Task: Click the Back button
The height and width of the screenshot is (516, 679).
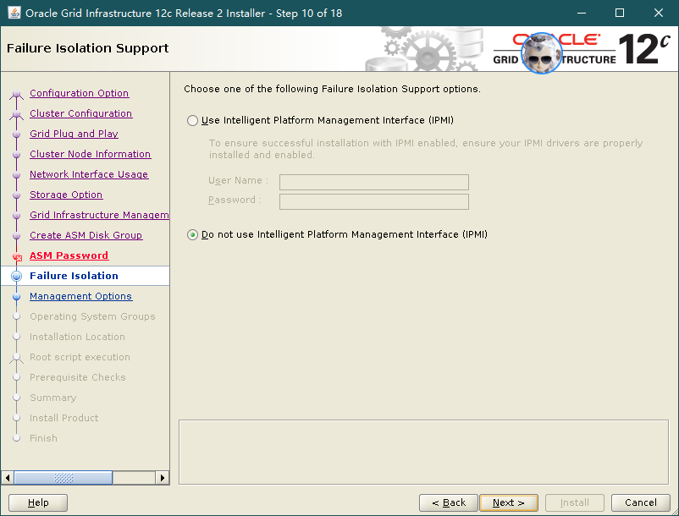Action: [449, 502]
